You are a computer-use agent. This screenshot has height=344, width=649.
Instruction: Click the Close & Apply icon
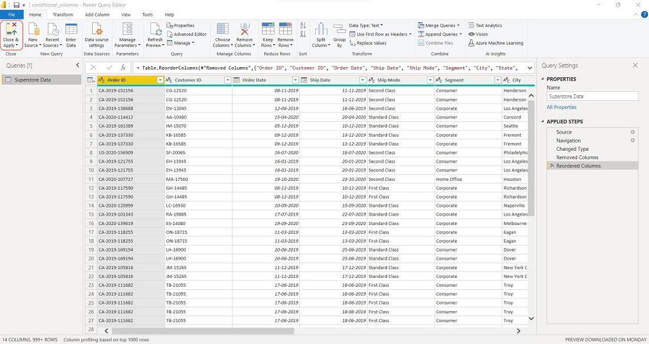[x=11, y=29]
